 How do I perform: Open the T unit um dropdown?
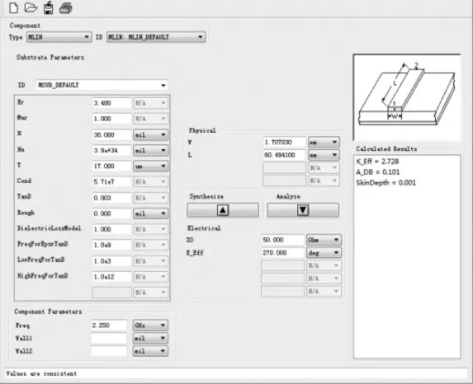coord(150,166)
